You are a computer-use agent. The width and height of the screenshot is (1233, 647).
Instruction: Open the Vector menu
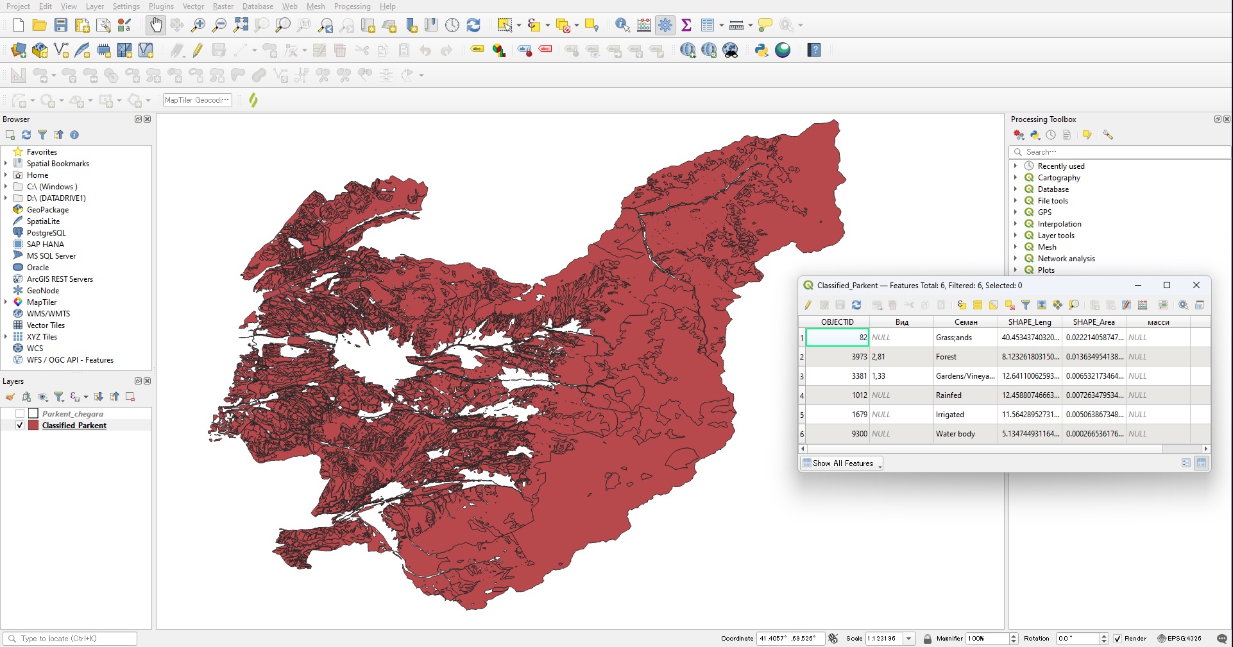pyautogui.click(x=193, y=6)
